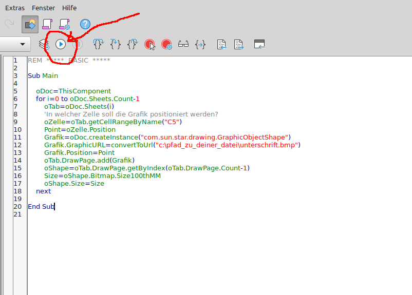Click Step Out braces icon
This screenshot has height=295, width=412.
(x=133, y=44)
